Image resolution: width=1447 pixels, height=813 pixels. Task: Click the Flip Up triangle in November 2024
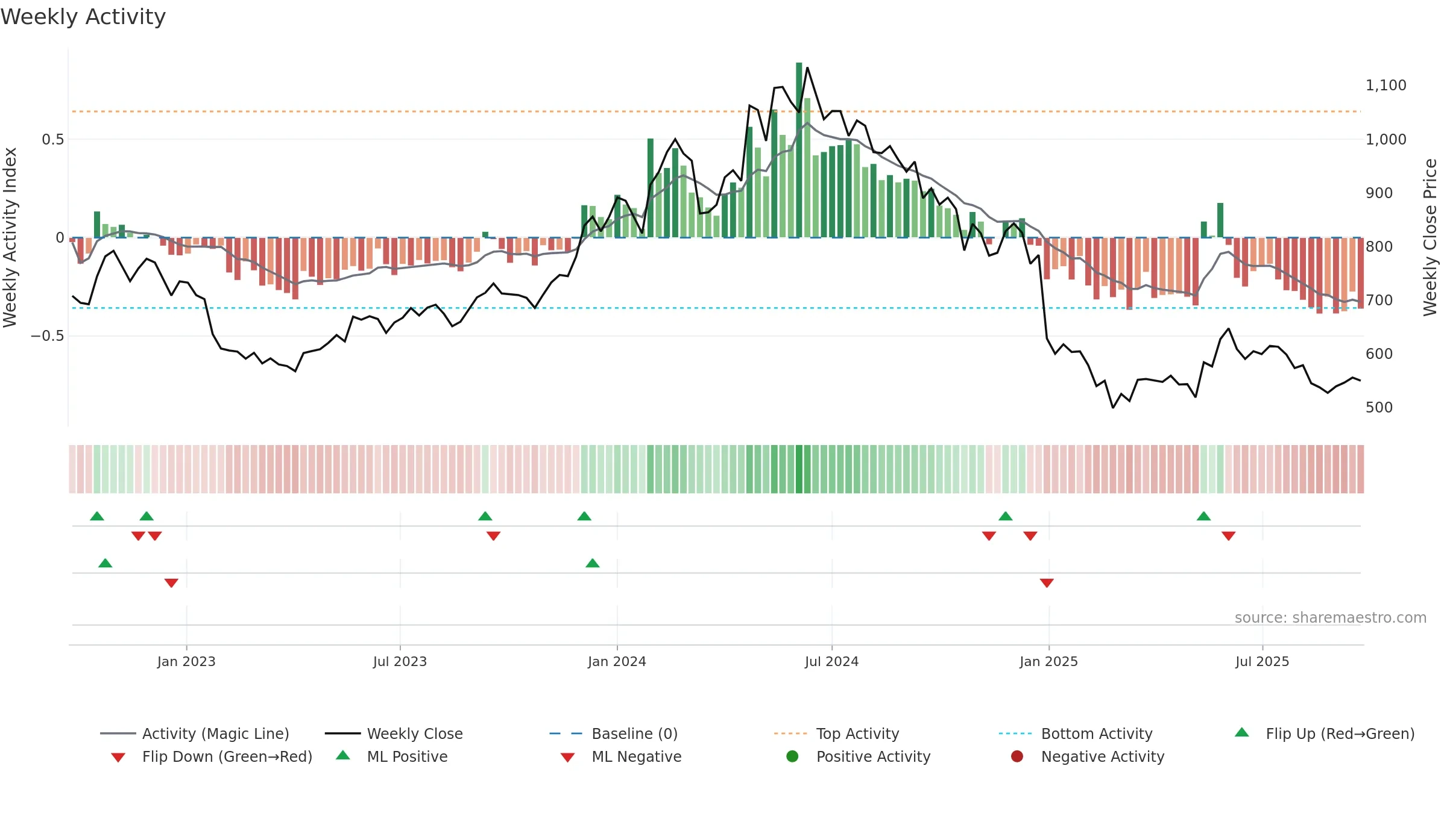pos(1006,516)
